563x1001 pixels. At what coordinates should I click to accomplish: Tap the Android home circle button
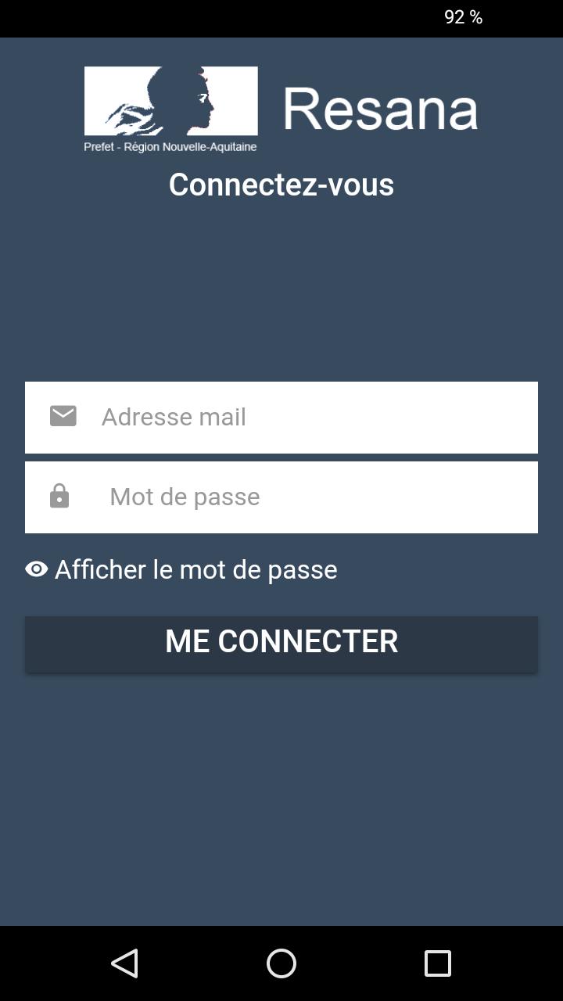pos(281,963)
